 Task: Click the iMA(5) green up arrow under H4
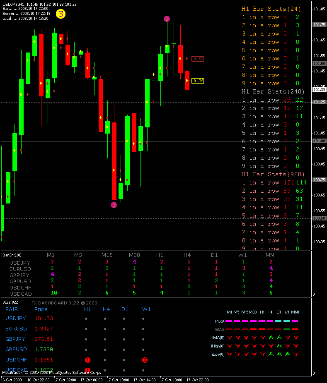pos(271,338)
